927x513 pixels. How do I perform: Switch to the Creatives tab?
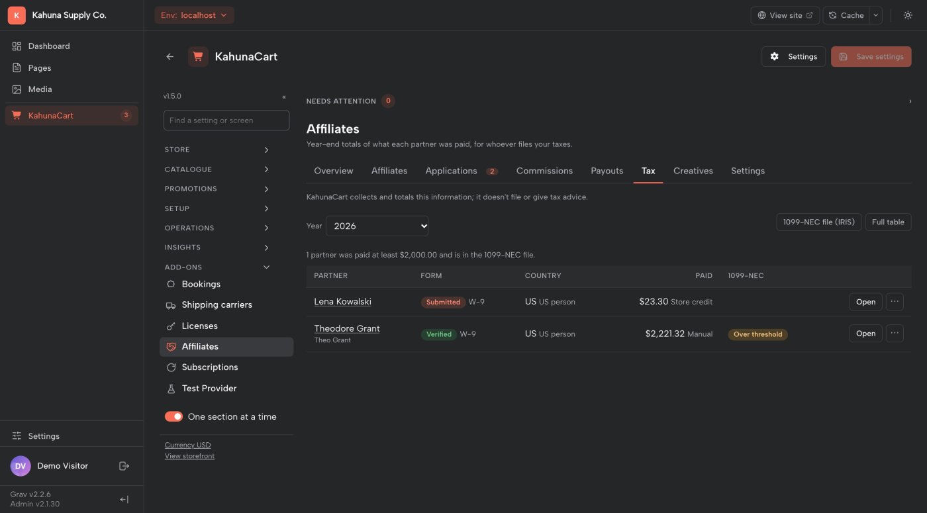pos(693,171)
